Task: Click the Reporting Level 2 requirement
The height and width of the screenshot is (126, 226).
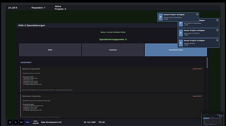Action: pyautogui.click(x=30, y=109)
